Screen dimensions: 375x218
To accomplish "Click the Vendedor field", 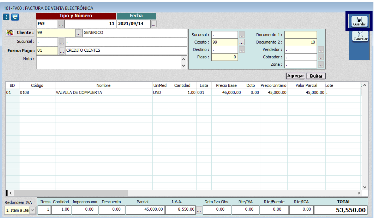I will point(301,50).
